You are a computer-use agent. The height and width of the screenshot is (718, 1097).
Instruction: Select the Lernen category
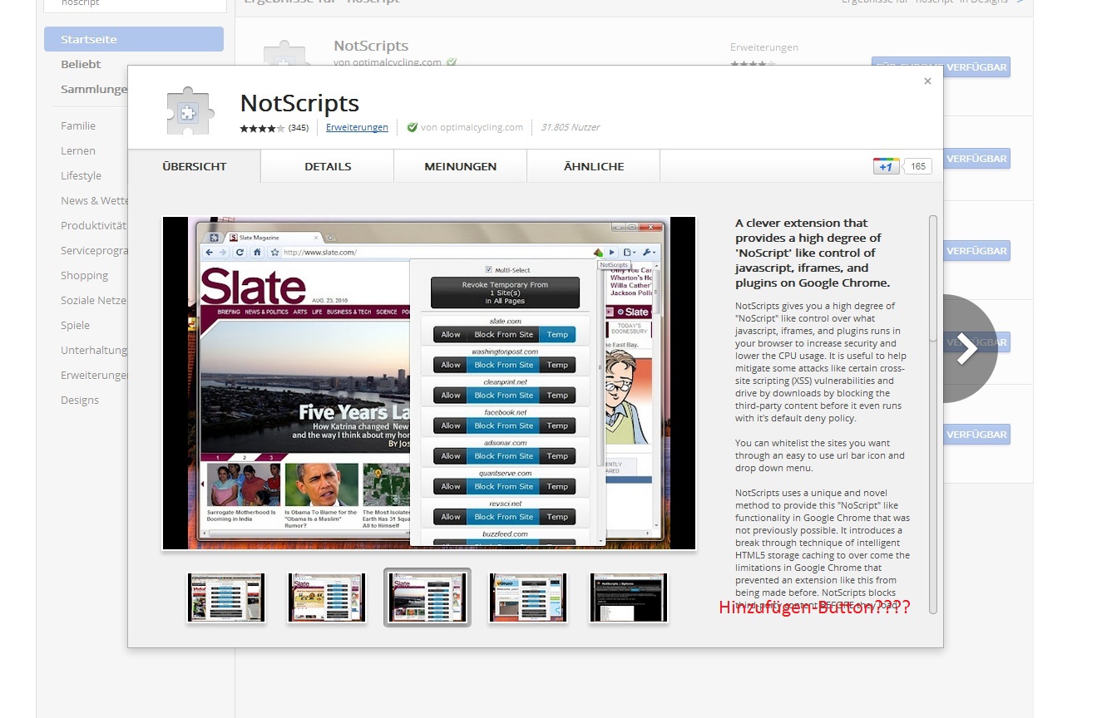point(78,150)
